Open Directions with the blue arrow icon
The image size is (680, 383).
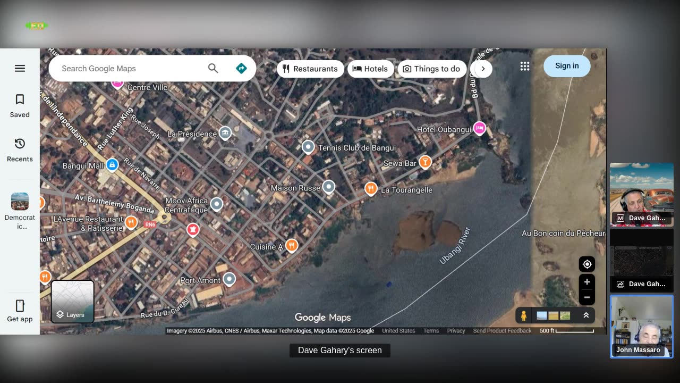241,68
